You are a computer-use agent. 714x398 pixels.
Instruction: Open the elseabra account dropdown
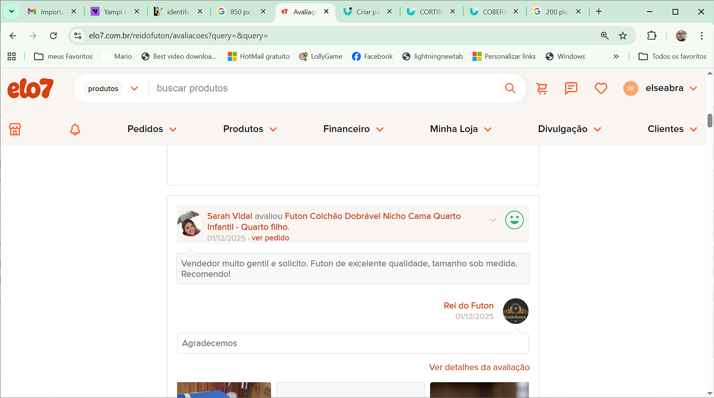(x=671, y=88)
